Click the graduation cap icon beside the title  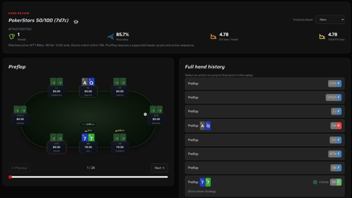(x=76, y=22)
